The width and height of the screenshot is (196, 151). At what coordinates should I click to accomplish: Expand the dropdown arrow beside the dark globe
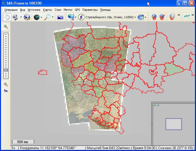pos(41,17)
